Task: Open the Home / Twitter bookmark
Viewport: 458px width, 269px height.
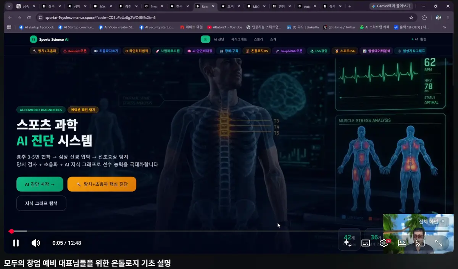Action: click(x=339, y=27)
